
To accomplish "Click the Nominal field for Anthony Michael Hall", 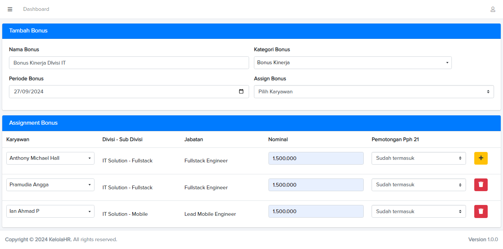I will pyautogui.click(x=316, y=158).
